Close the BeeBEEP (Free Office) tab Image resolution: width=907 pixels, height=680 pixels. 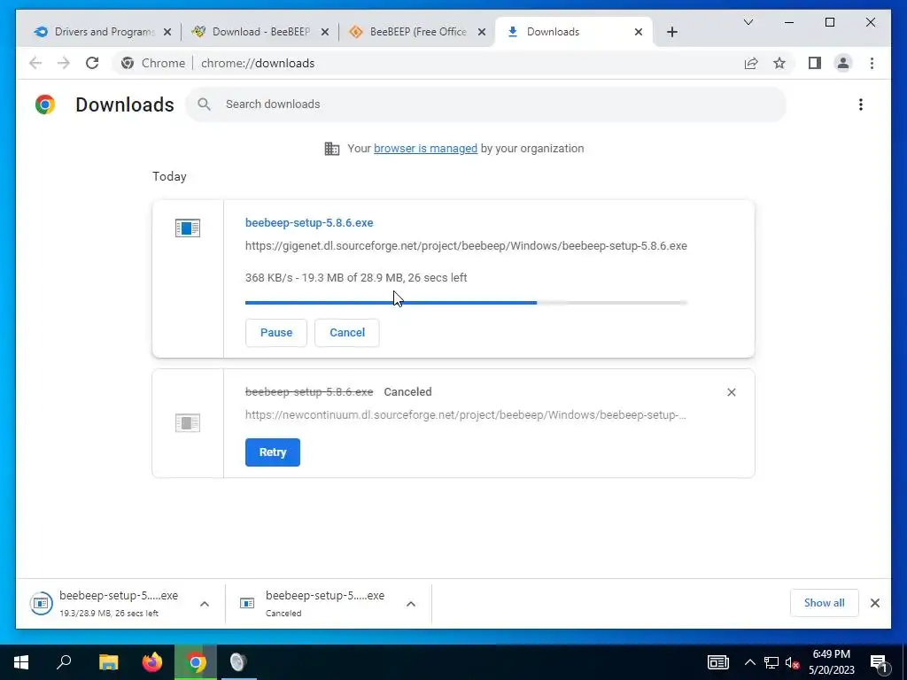481,32
